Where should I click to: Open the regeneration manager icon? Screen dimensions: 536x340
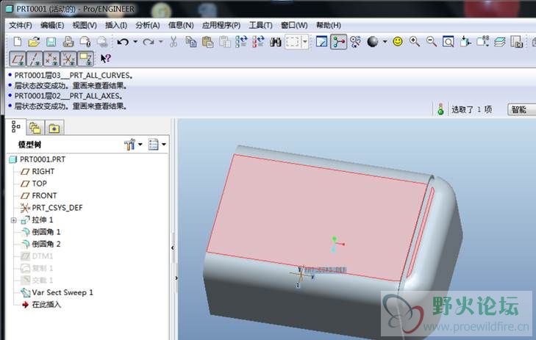coord(258,42)
